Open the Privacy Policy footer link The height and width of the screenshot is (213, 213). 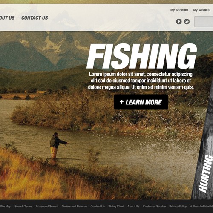click(x=178, y=206)
